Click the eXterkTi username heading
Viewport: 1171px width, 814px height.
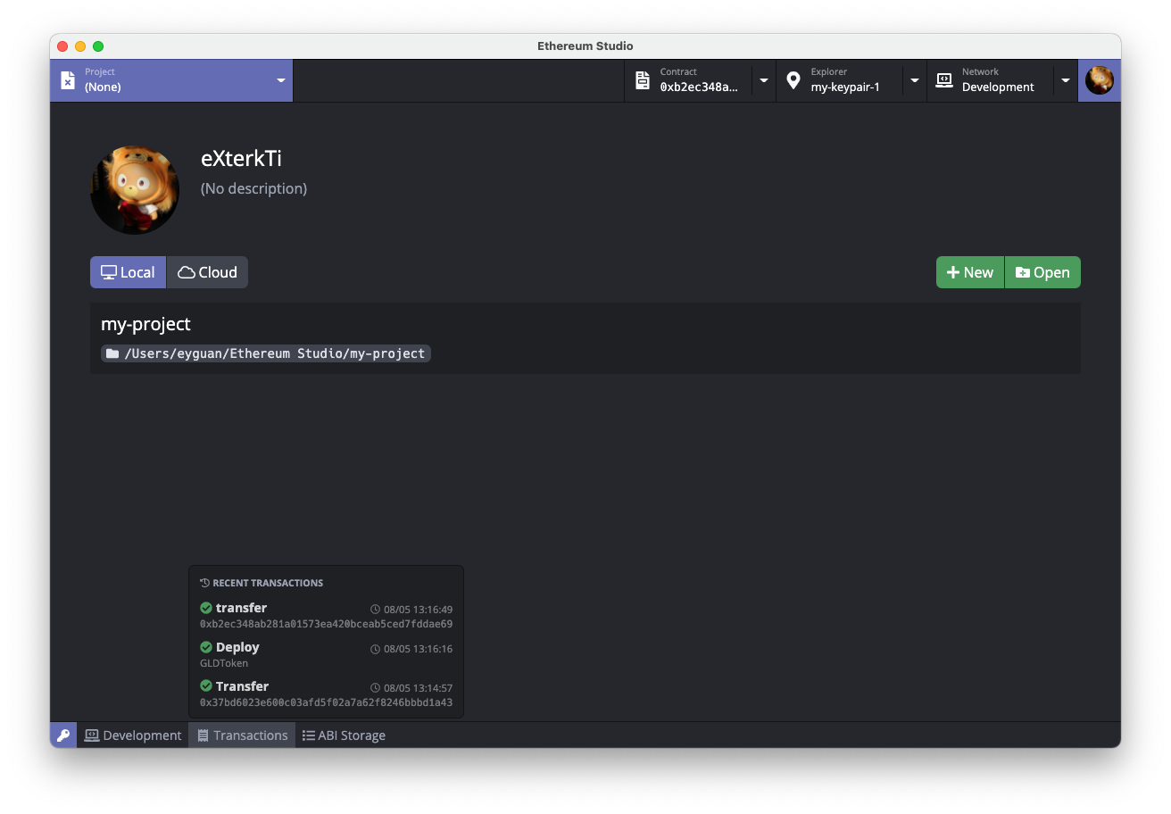coord(241,159)
